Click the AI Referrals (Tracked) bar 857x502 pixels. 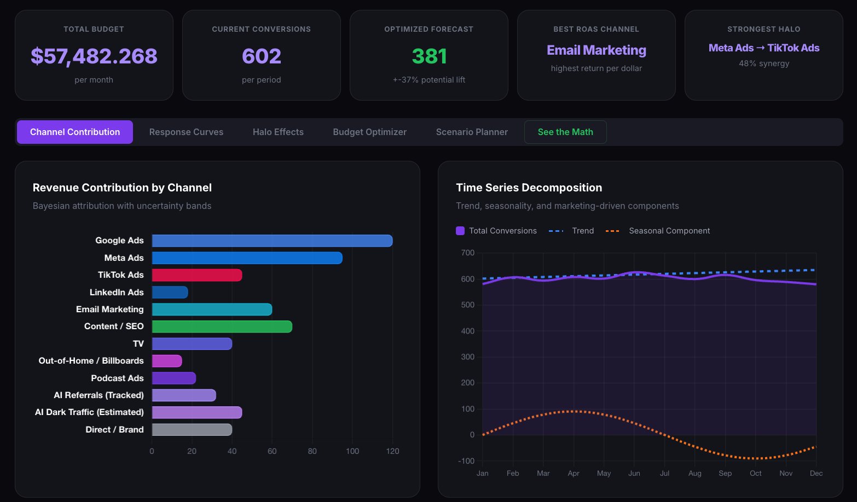[184, 395]
